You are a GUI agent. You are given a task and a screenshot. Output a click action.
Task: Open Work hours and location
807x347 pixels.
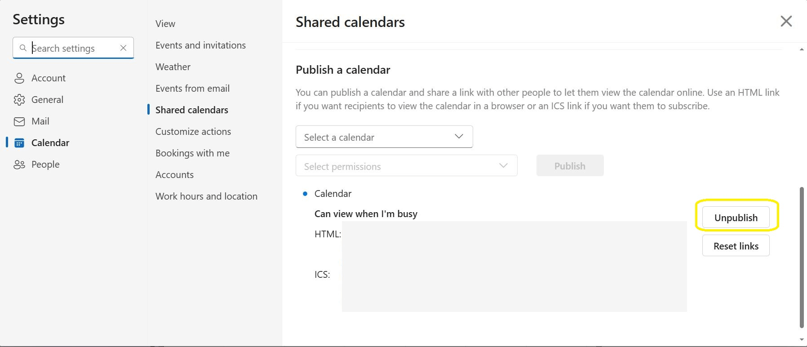(206, 196)
